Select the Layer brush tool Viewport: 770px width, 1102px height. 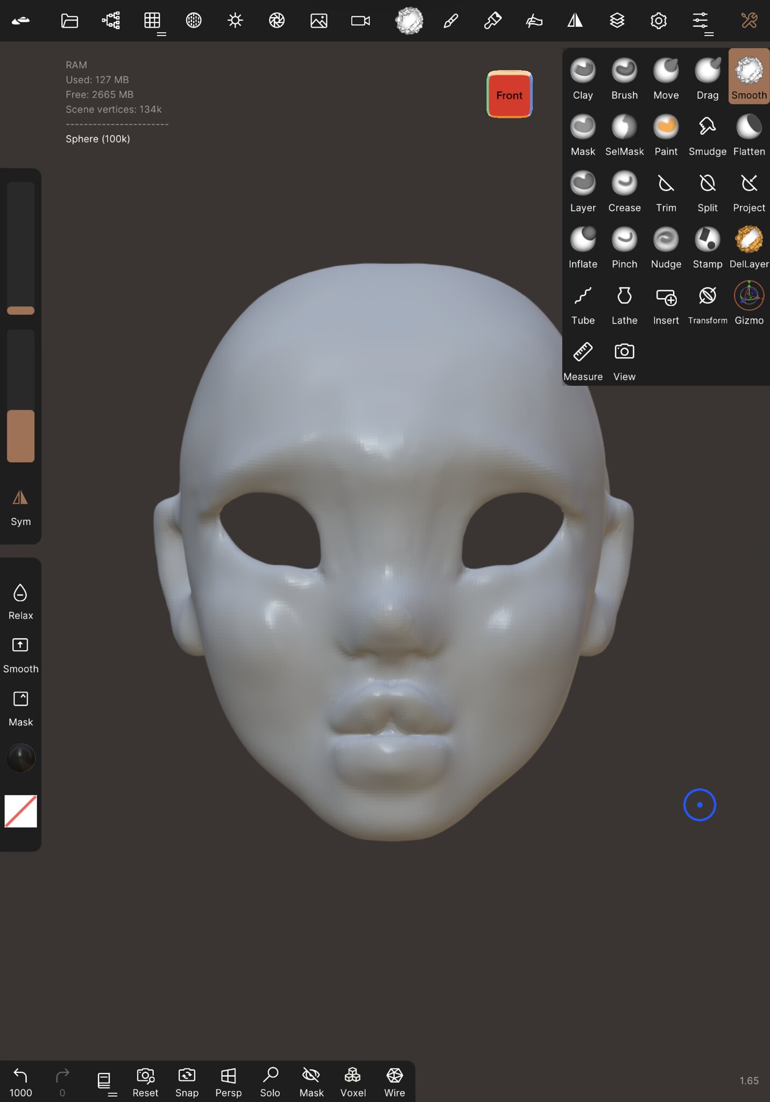point(583,192)
